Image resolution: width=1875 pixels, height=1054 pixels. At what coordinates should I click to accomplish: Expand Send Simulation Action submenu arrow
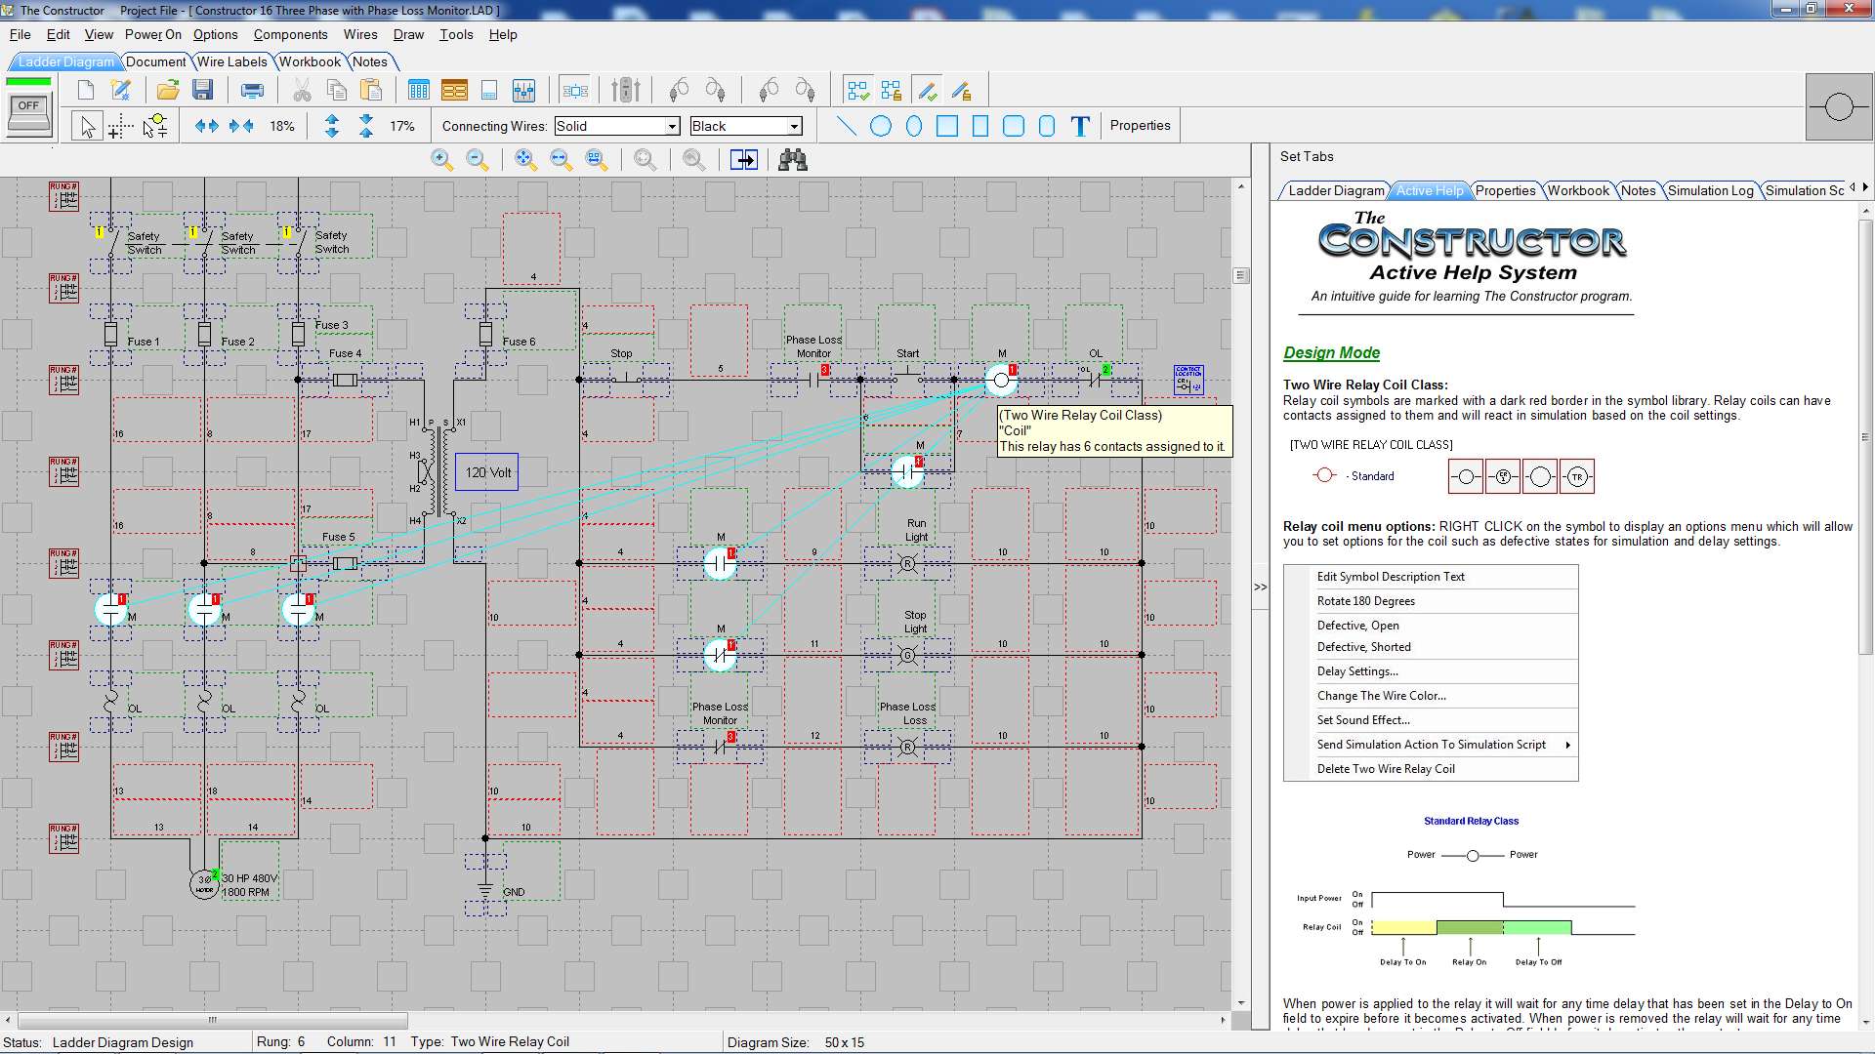coord(1567,745)
